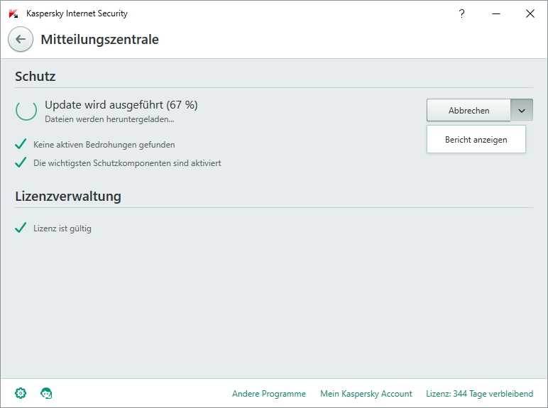
Task: Open Mein Kaspersky Account link
Action: tap(366, 394)
